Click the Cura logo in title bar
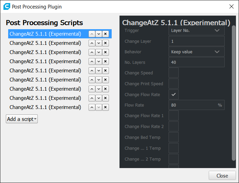The height and width of the screenshot is (183, 239). pyautogui.click(x=7, y=6)
